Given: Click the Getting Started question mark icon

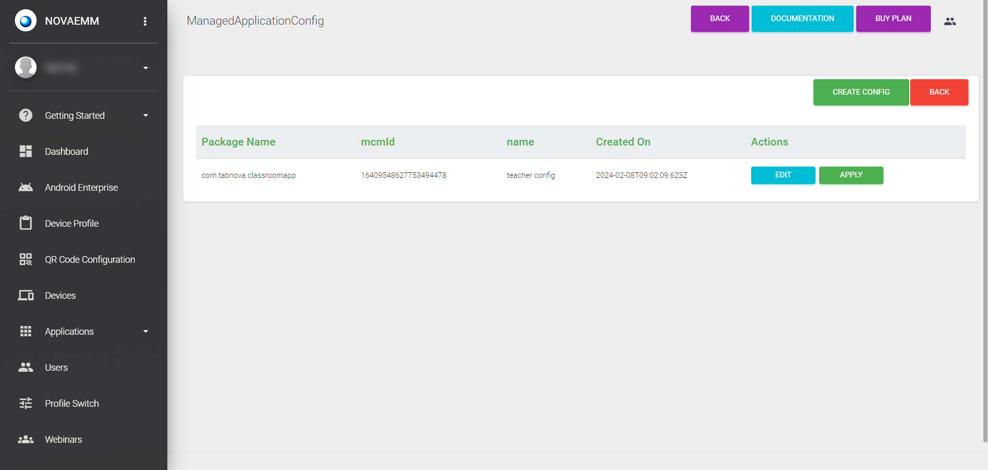Looking at the screenshot, I should 26,115.
